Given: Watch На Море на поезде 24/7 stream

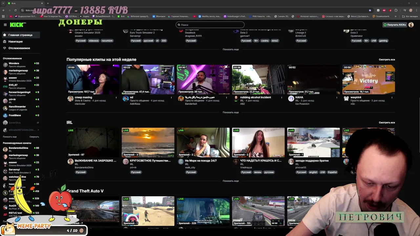Looking at the screenshot, I should (x=203, y=143).
